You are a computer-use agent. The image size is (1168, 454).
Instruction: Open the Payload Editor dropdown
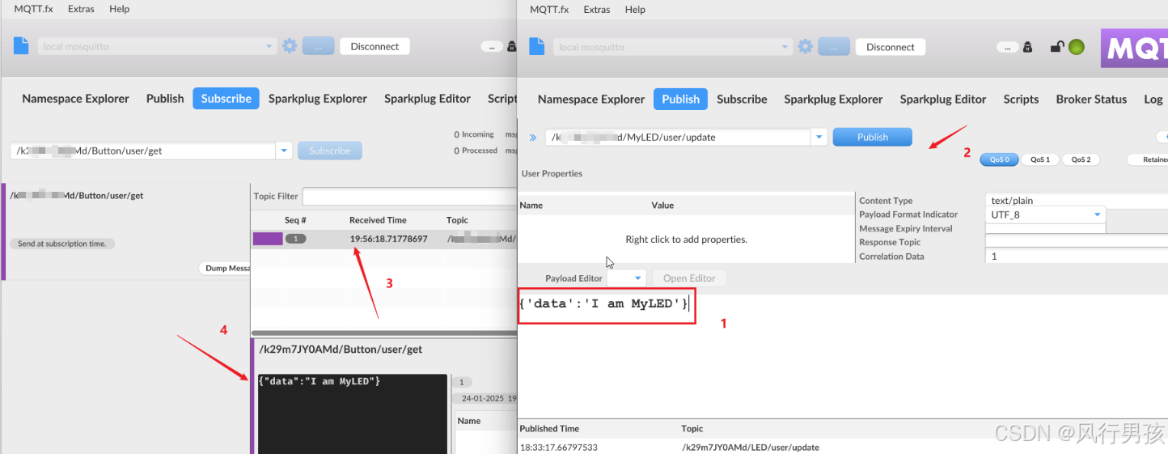(627, 278)
